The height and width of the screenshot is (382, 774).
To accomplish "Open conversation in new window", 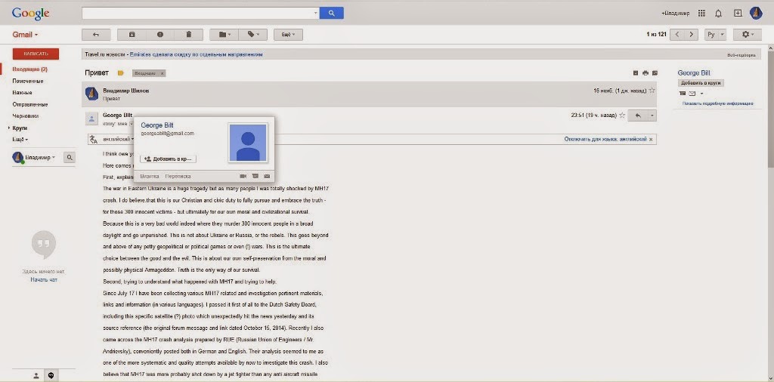I will pyautogui.click(x=655, y=73).
